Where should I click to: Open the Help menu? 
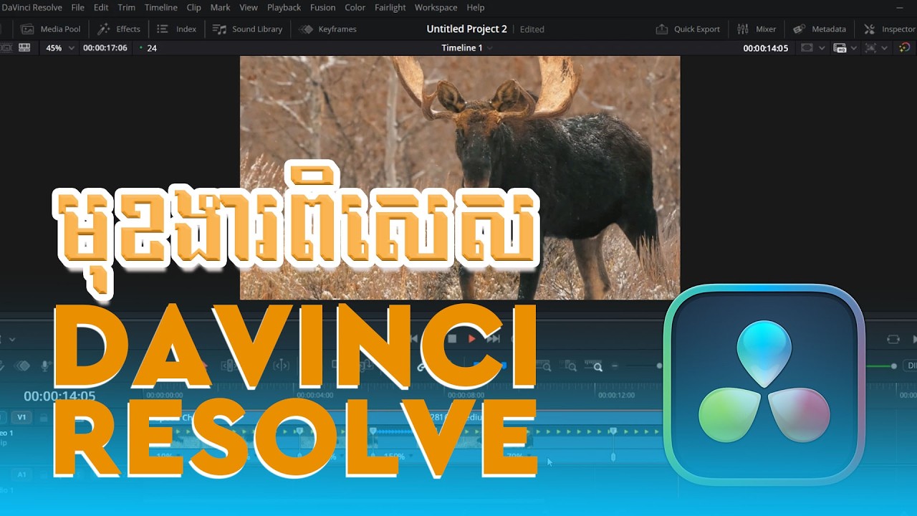(x=476, y=7)
